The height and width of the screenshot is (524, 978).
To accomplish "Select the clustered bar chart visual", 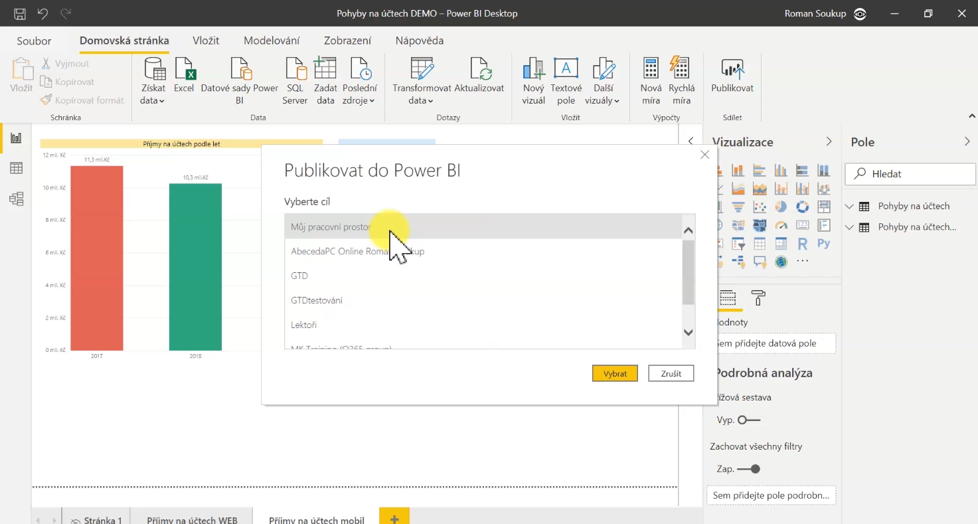I will pos(760,170).
